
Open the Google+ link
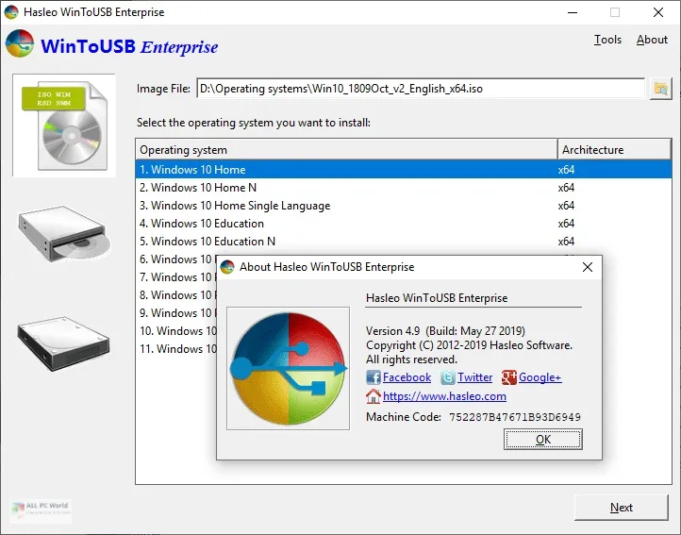[540, 377]
